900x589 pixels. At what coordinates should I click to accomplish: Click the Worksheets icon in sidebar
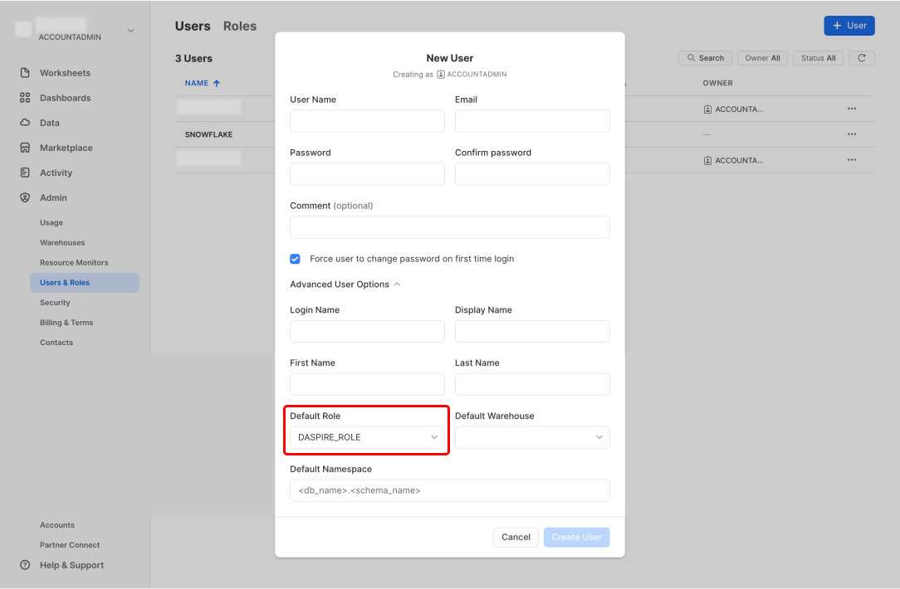[25, 73]
